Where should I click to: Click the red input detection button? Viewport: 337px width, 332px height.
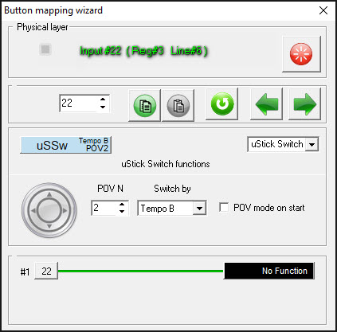(x=301, y=54)
